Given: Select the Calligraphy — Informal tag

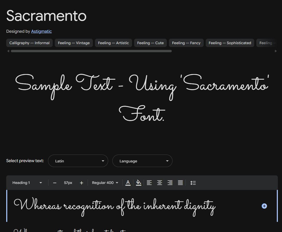Looking at the screenshot, I should (29, 43).
